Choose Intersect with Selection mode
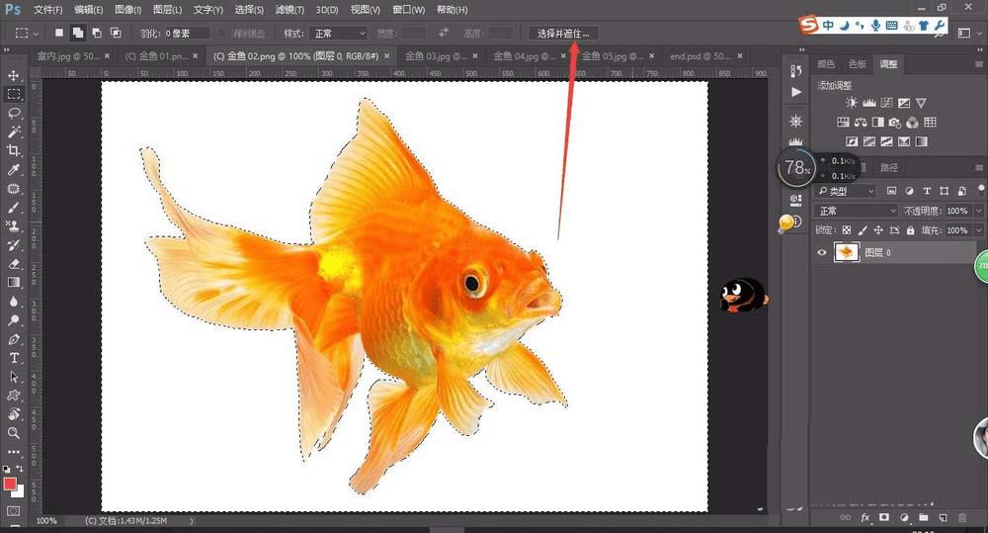The image size is (988, 533). (x=116, y=33)
